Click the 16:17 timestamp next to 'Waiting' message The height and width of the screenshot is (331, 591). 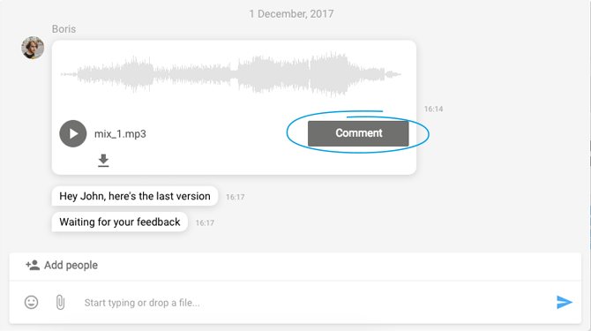click(205, 223)
